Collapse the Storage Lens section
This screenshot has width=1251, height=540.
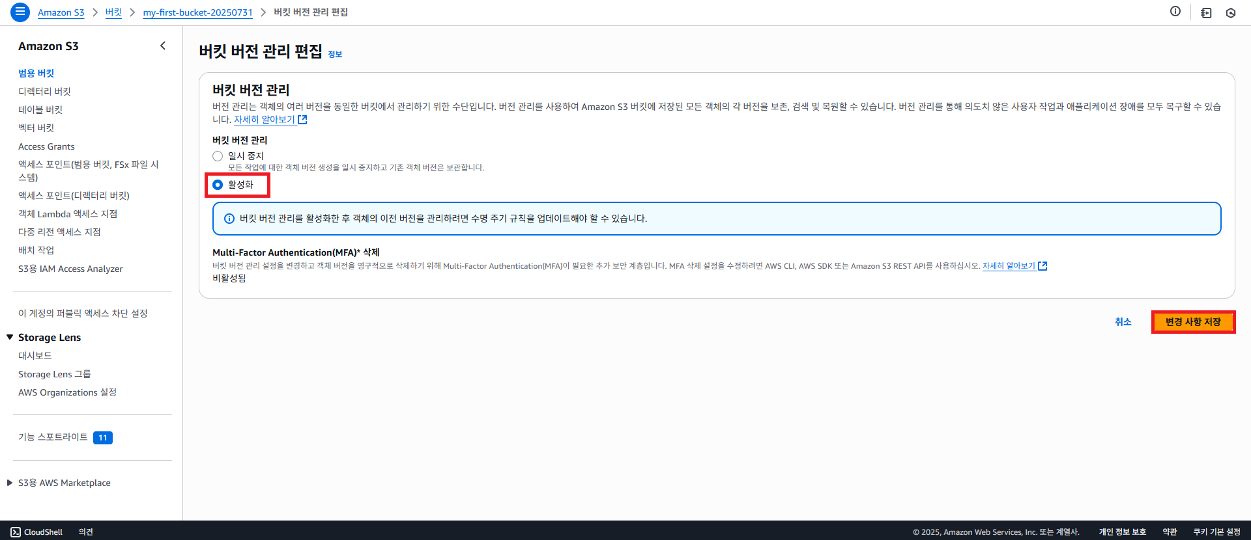click(x=10, y=337)
